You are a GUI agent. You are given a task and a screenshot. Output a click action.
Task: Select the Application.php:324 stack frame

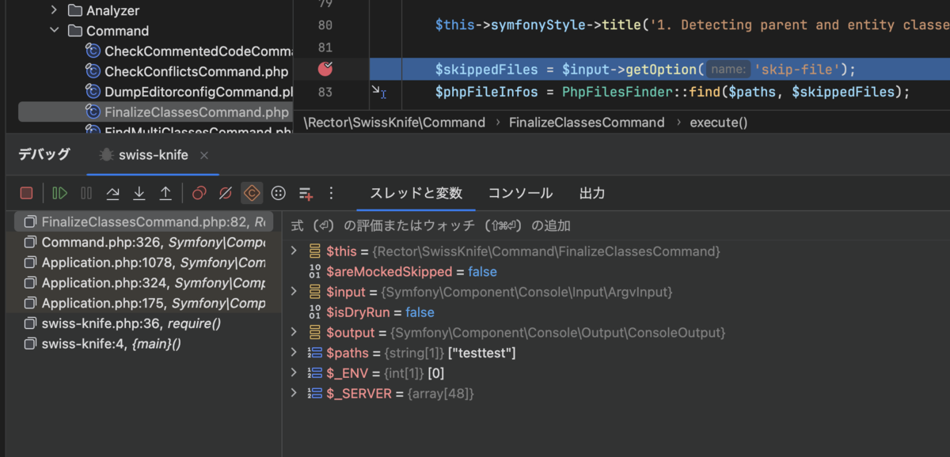point(144,282)
